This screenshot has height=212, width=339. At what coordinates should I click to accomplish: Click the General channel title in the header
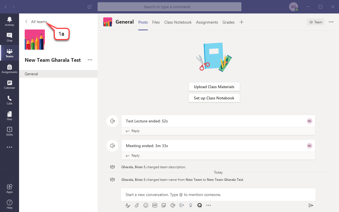[x=124, y=22]
